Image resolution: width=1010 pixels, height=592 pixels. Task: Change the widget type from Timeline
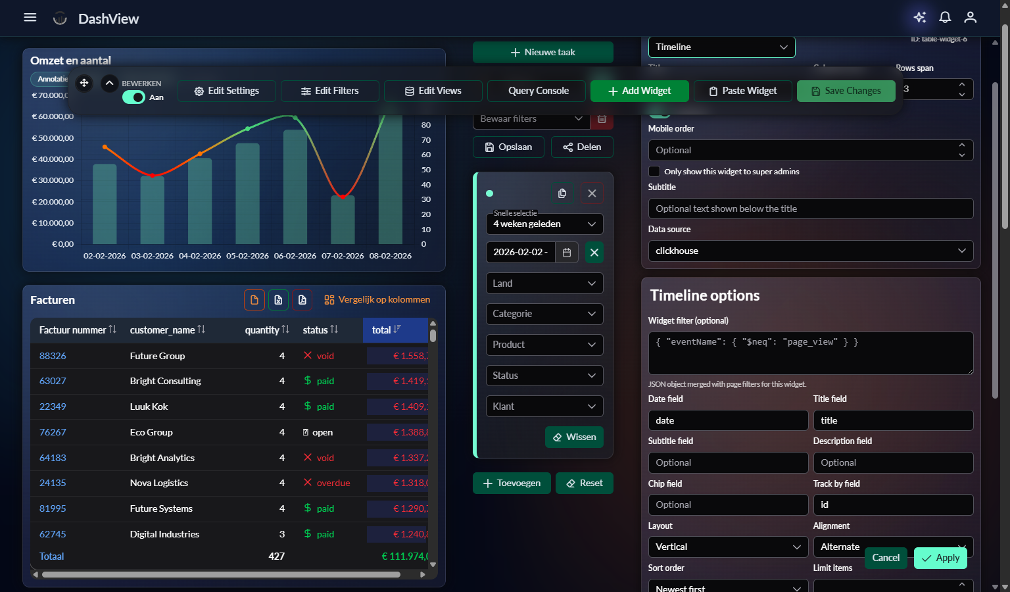[721, 47]
